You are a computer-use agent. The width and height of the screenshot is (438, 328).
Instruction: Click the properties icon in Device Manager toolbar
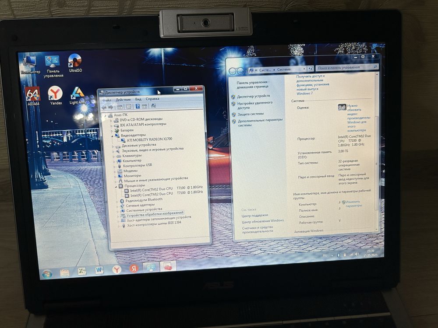(x=128, y=107)
